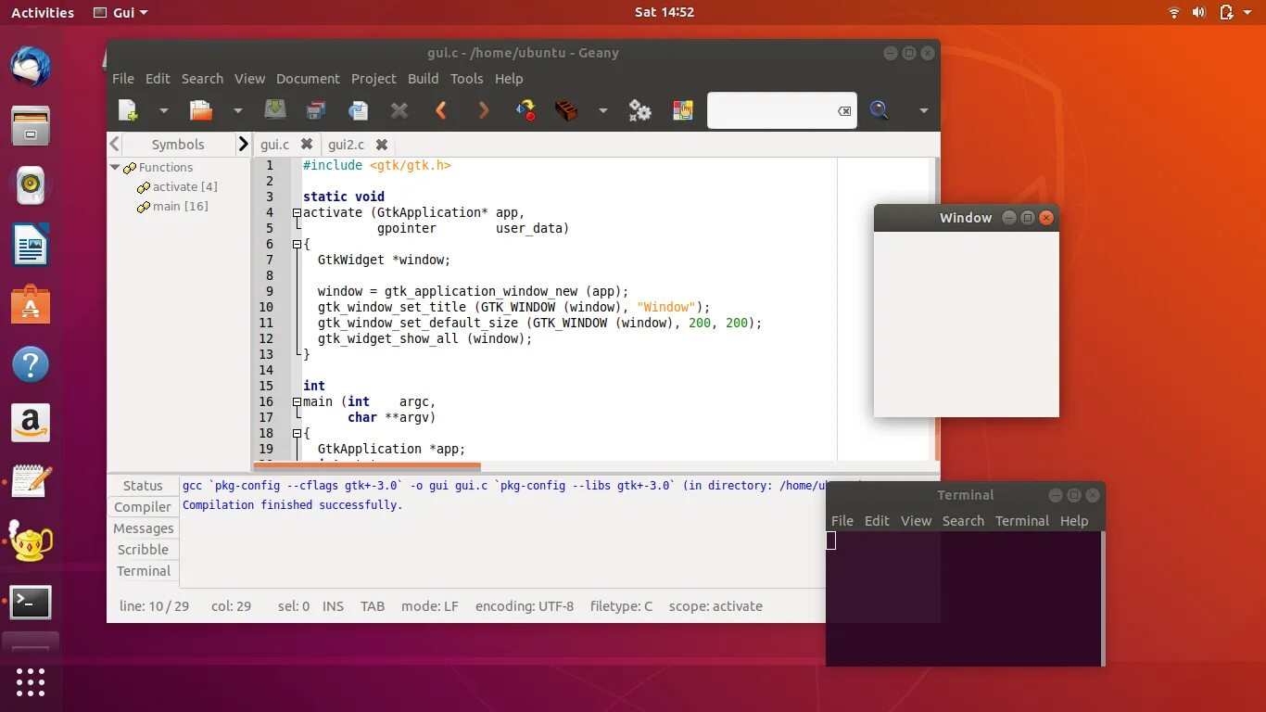Jump to the activate [4] symbol

[184, 186]
